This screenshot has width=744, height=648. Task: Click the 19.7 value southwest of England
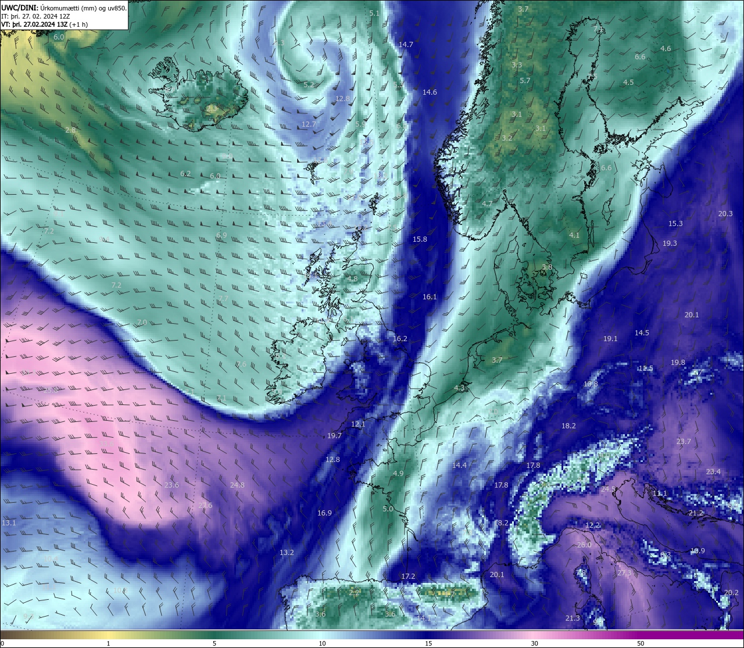pyautogui.click(x=334, y=436)
